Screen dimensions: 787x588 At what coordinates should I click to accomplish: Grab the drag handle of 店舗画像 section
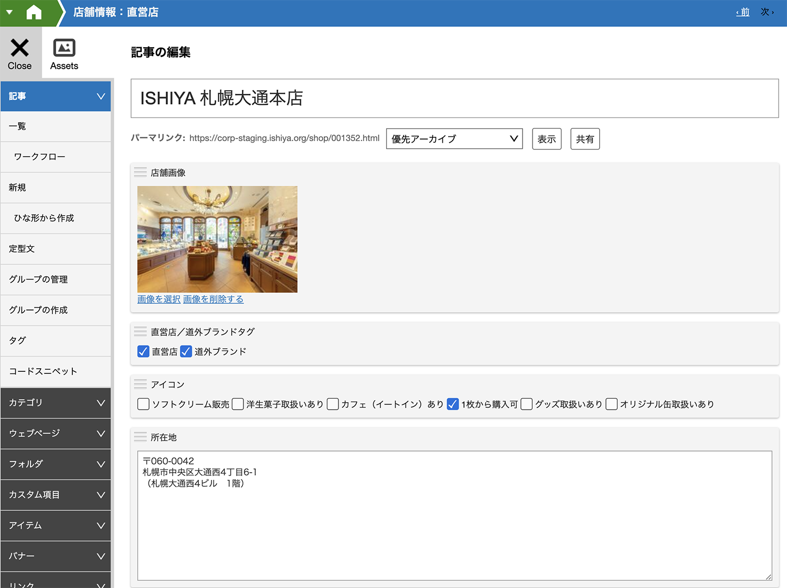point(141,172)
